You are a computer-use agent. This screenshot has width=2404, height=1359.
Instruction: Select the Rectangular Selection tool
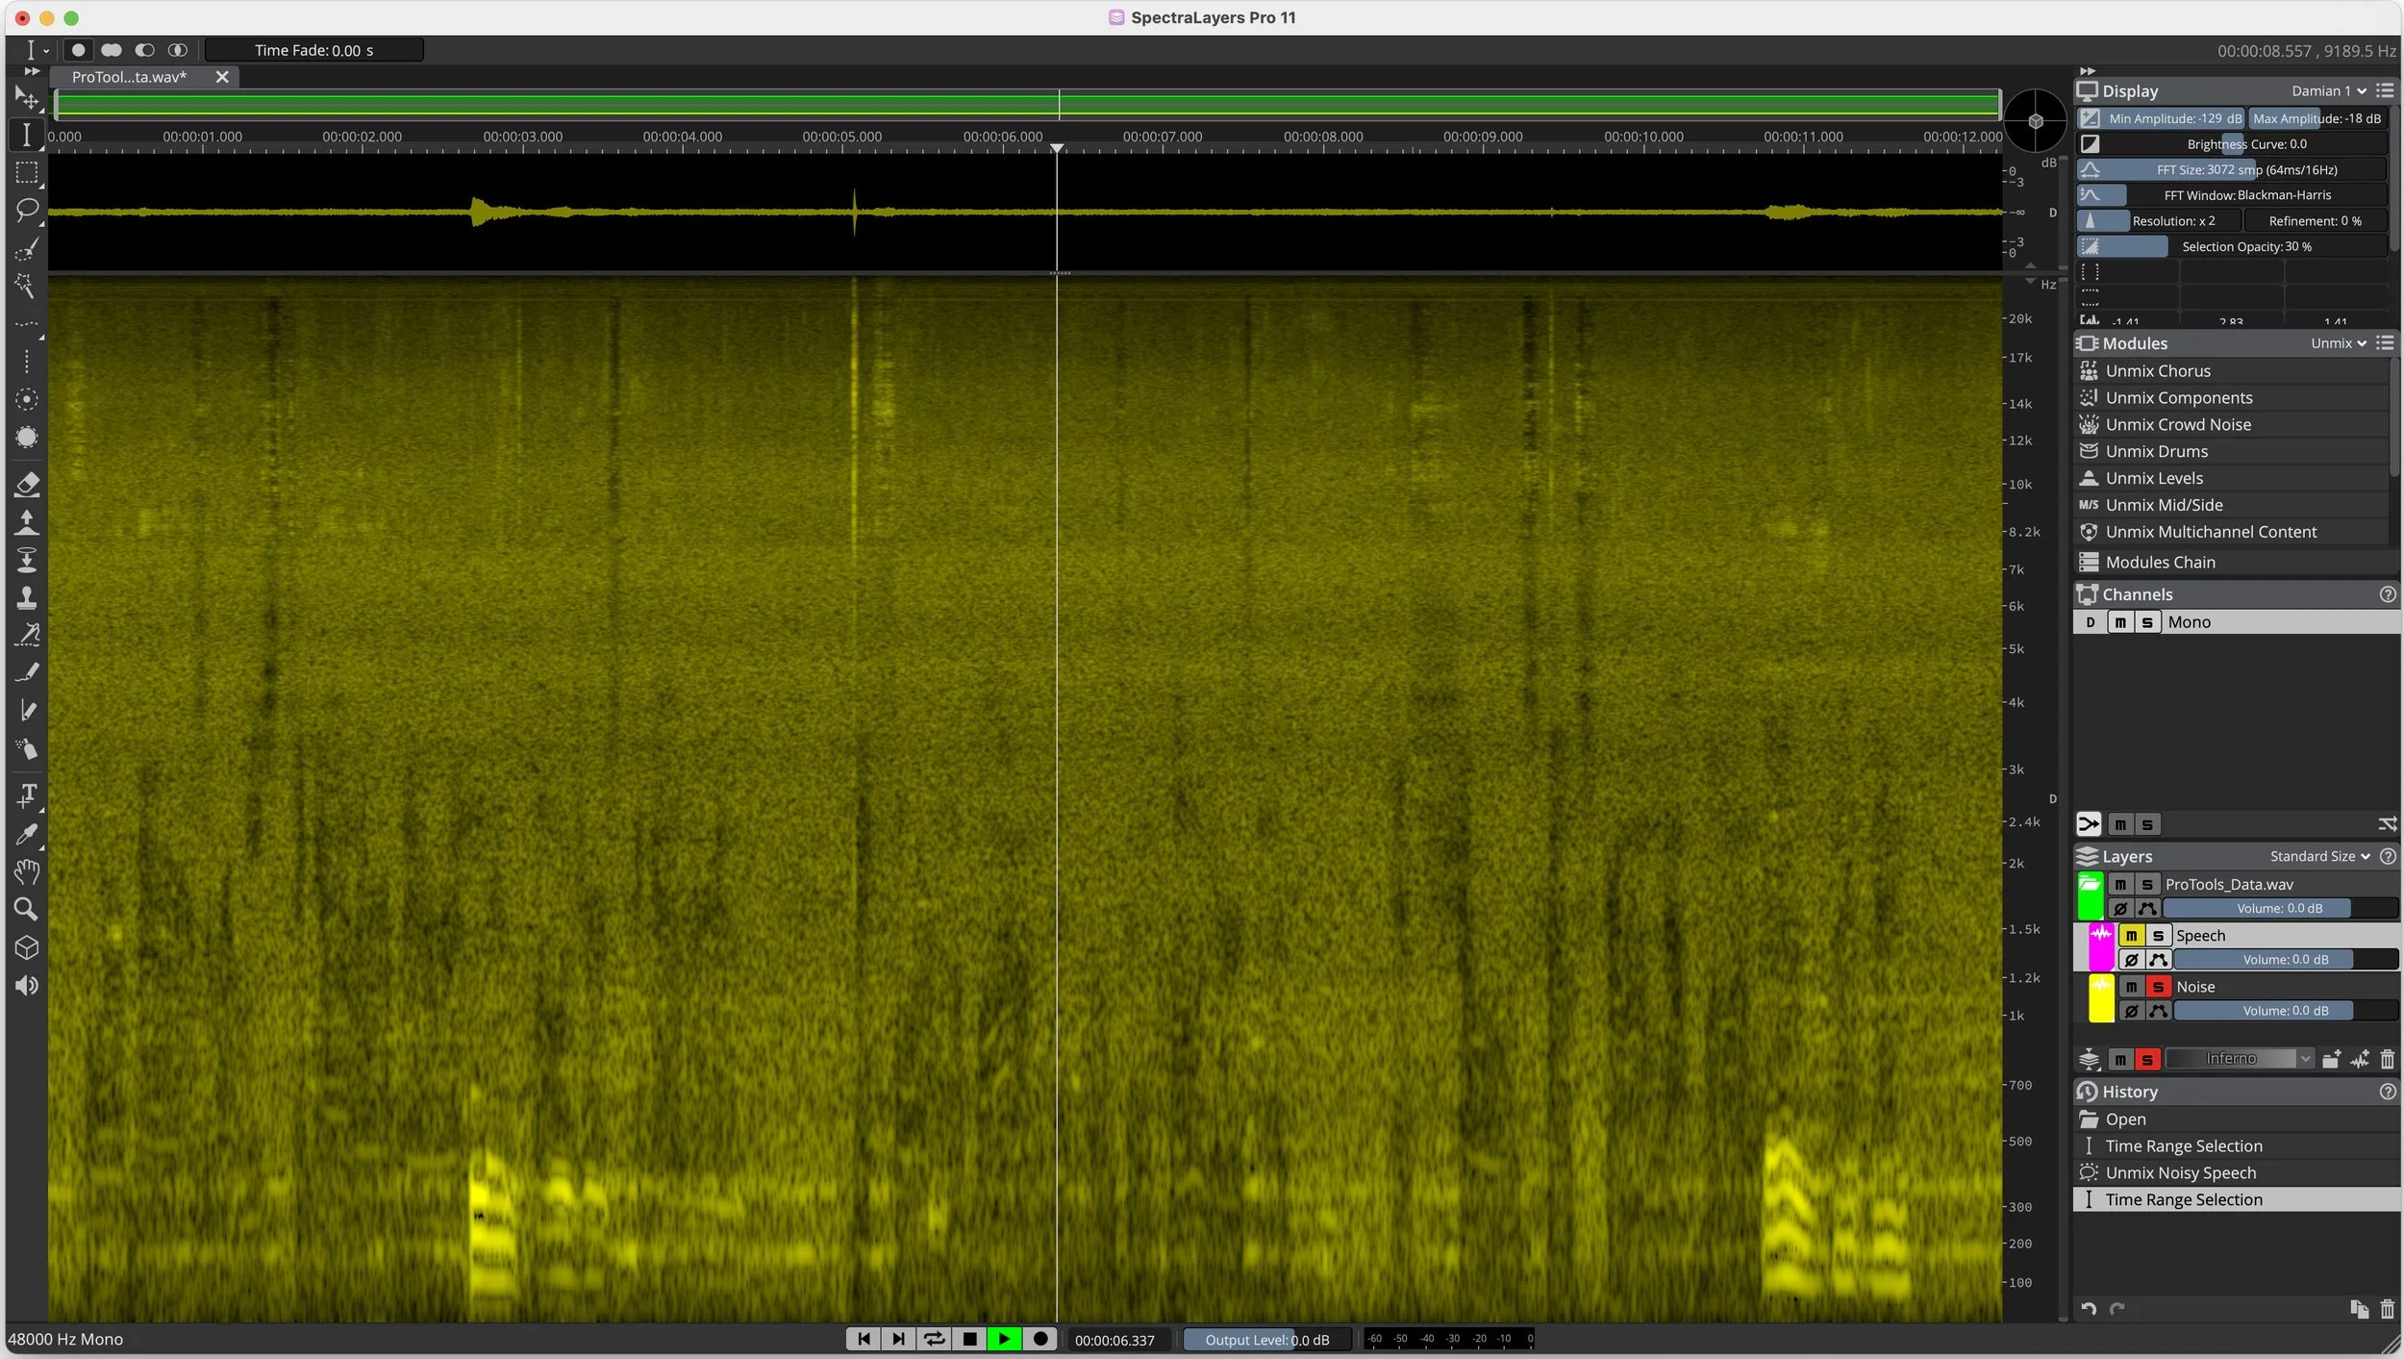tap(27, 173)
